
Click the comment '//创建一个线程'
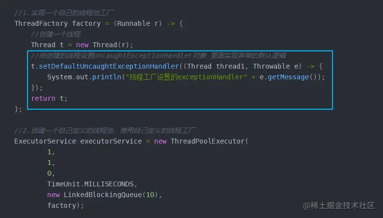click(x=56, y=34)
